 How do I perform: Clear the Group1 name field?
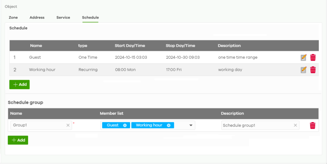pos(68,125)
